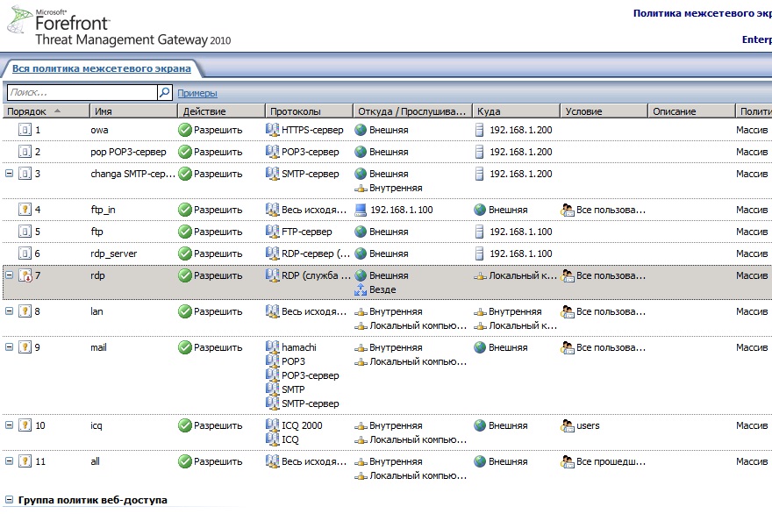Click the SMTP-сервер icon in rule 3
The image size is (772, 514).
(x=272, y=174)
